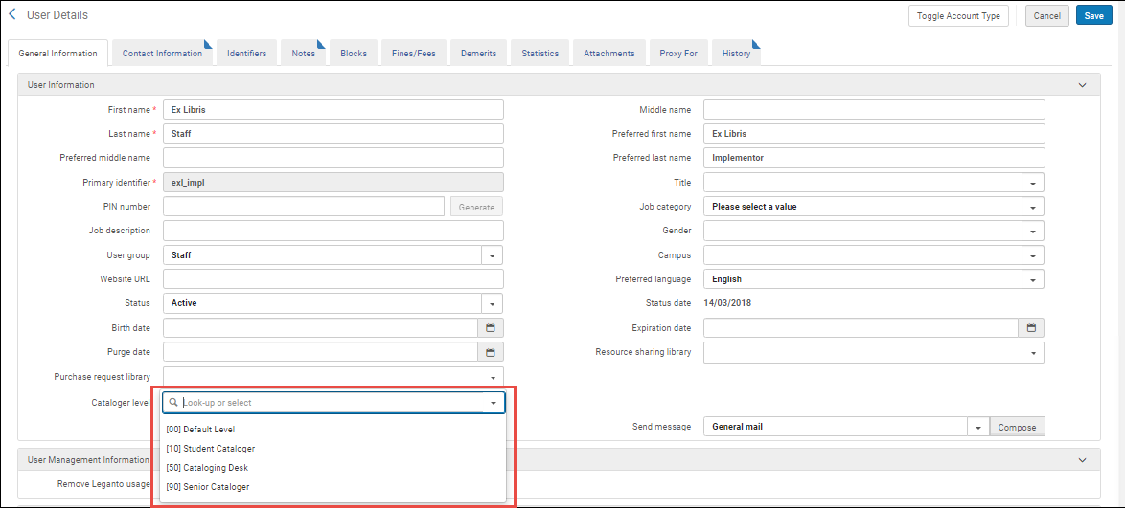Close the Cataloger level dropdown arrow
The height and width of the screenshot is (508, 1125).
(493, 403)
